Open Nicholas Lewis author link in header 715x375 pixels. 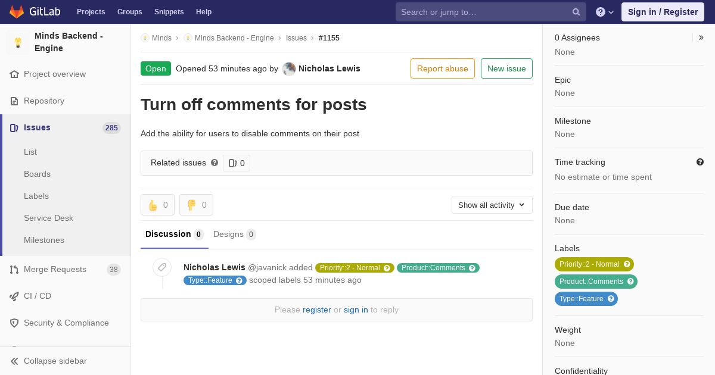tap(329, 68)
